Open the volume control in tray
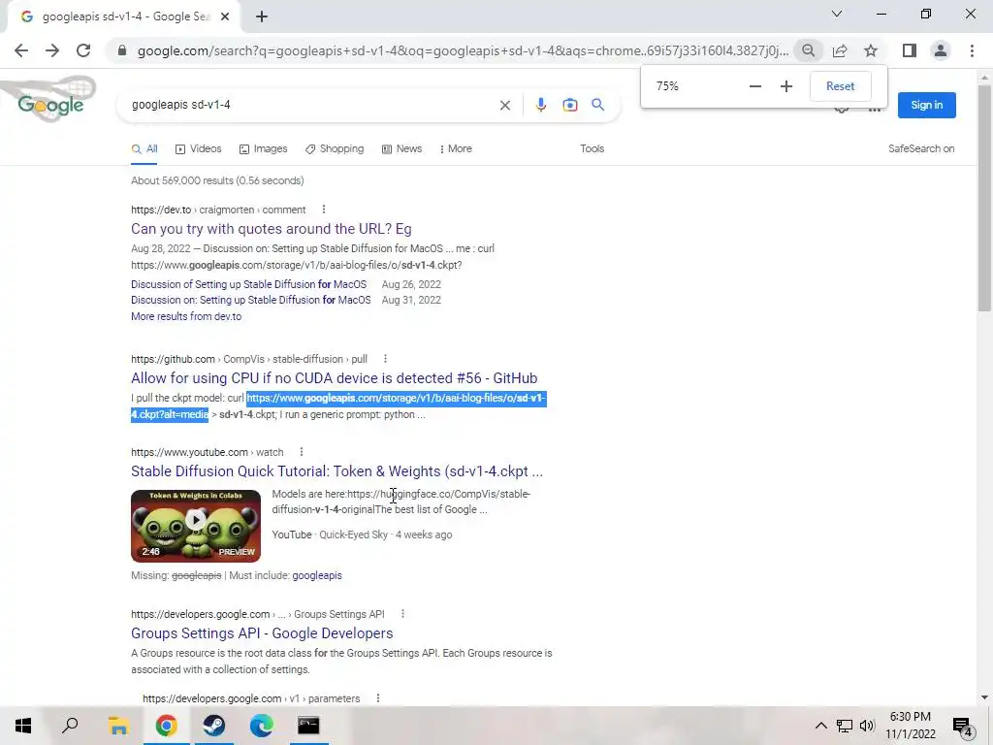The image size is (993, 745). [867, 726]
